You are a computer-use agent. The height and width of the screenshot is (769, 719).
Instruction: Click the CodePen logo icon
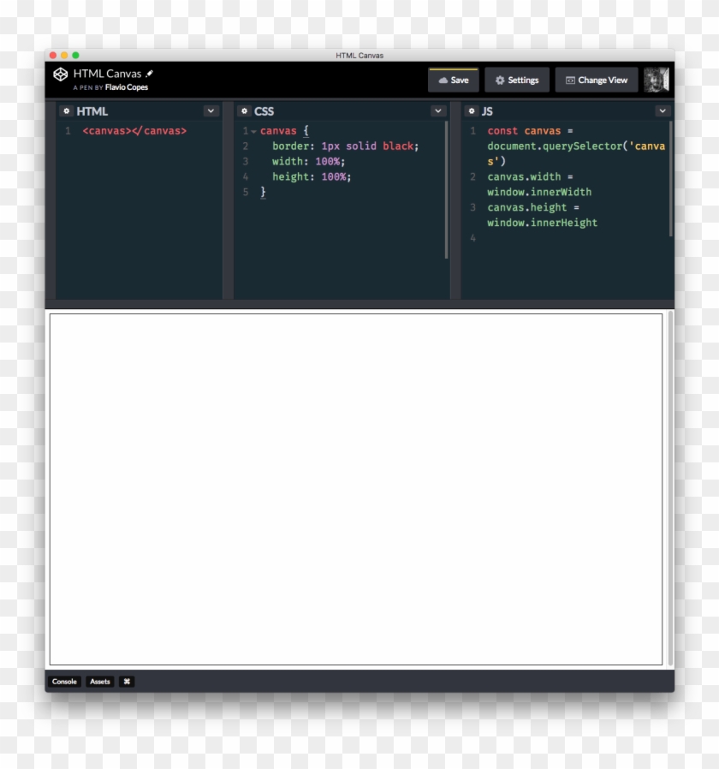tap(60, 75)
